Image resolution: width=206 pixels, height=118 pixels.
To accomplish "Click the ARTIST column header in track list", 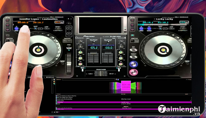I will point(123,94).
